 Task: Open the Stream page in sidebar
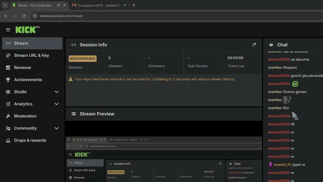[32, 43]
